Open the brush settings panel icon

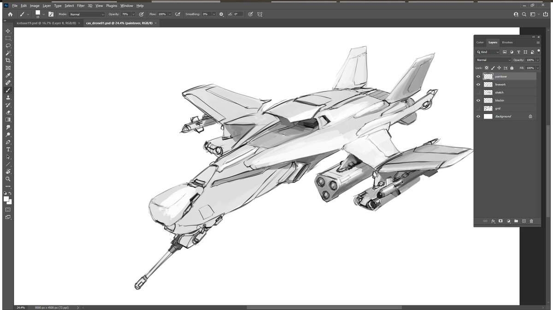point(51,14)
